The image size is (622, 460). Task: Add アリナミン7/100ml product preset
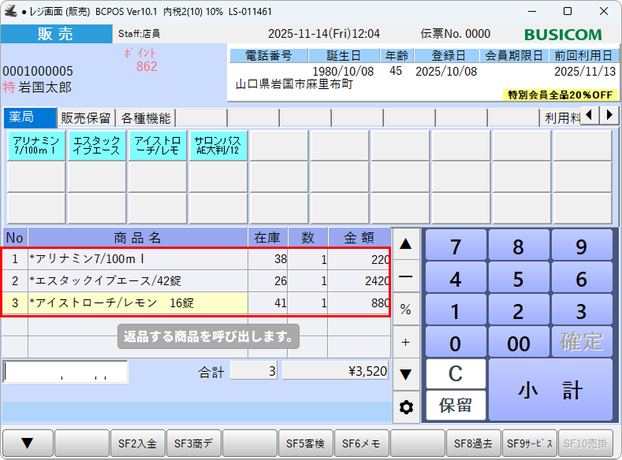point(36,146)
